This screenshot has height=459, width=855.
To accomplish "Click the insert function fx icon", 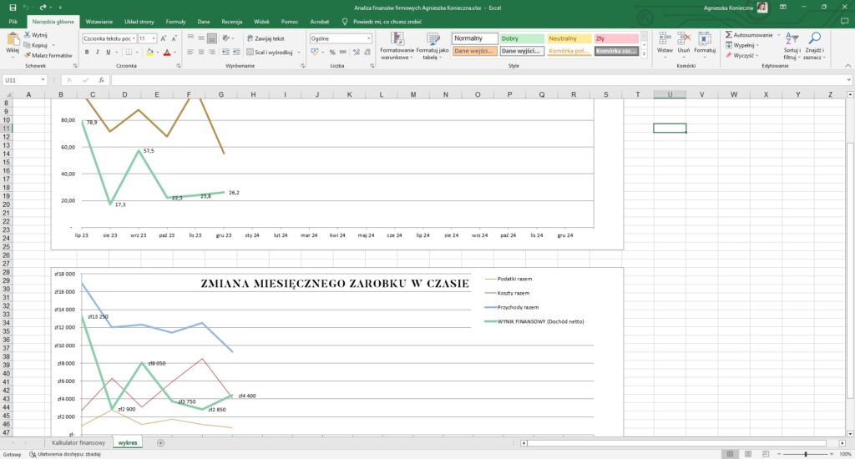I will point(100,80).
